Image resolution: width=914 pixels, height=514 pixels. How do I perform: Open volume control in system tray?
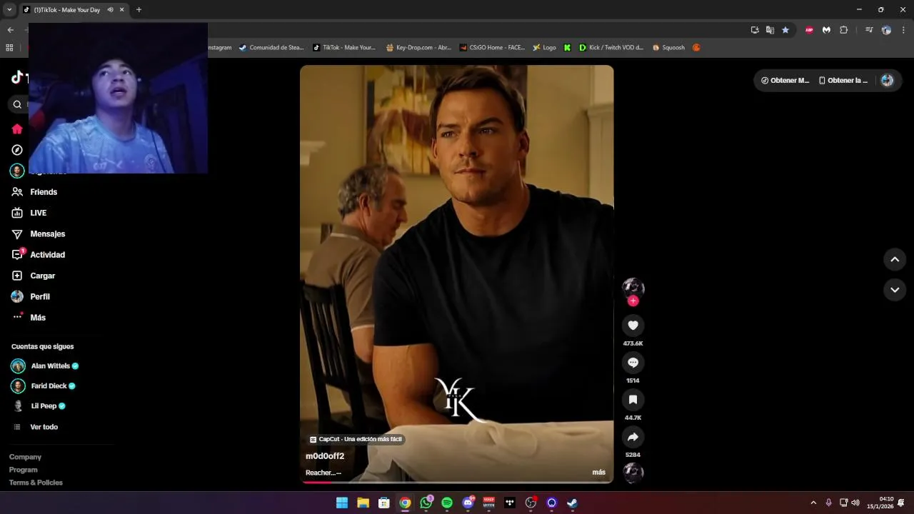click(x=855, y=503)
